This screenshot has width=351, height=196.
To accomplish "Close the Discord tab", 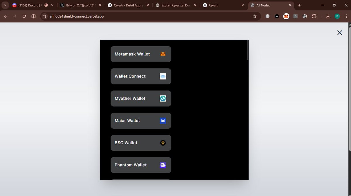I will point(52,5).
